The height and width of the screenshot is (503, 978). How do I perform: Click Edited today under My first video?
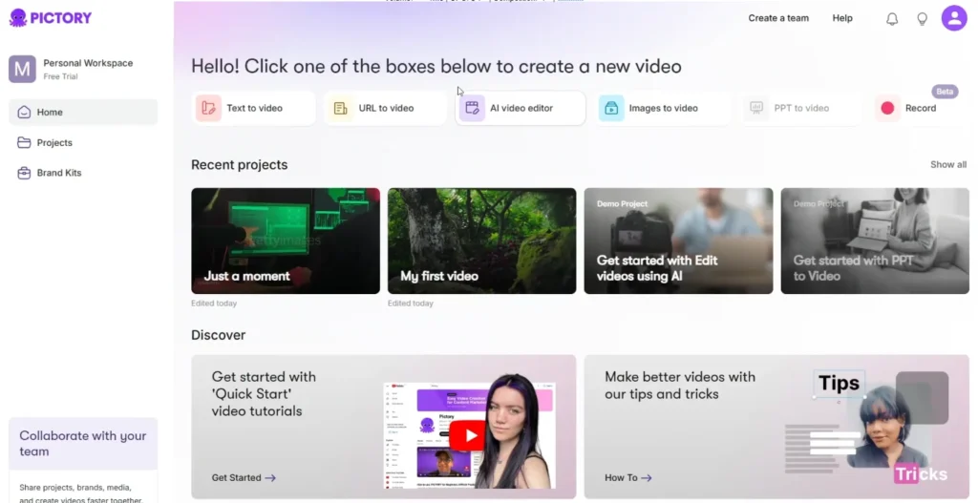(411, 304)
